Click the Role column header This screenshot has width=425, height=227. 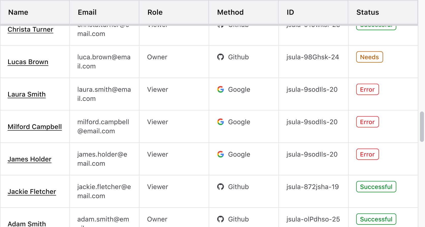[155, 12]
